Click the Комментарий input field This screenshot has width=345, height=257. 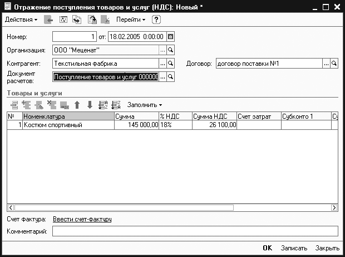click(195, 231)
